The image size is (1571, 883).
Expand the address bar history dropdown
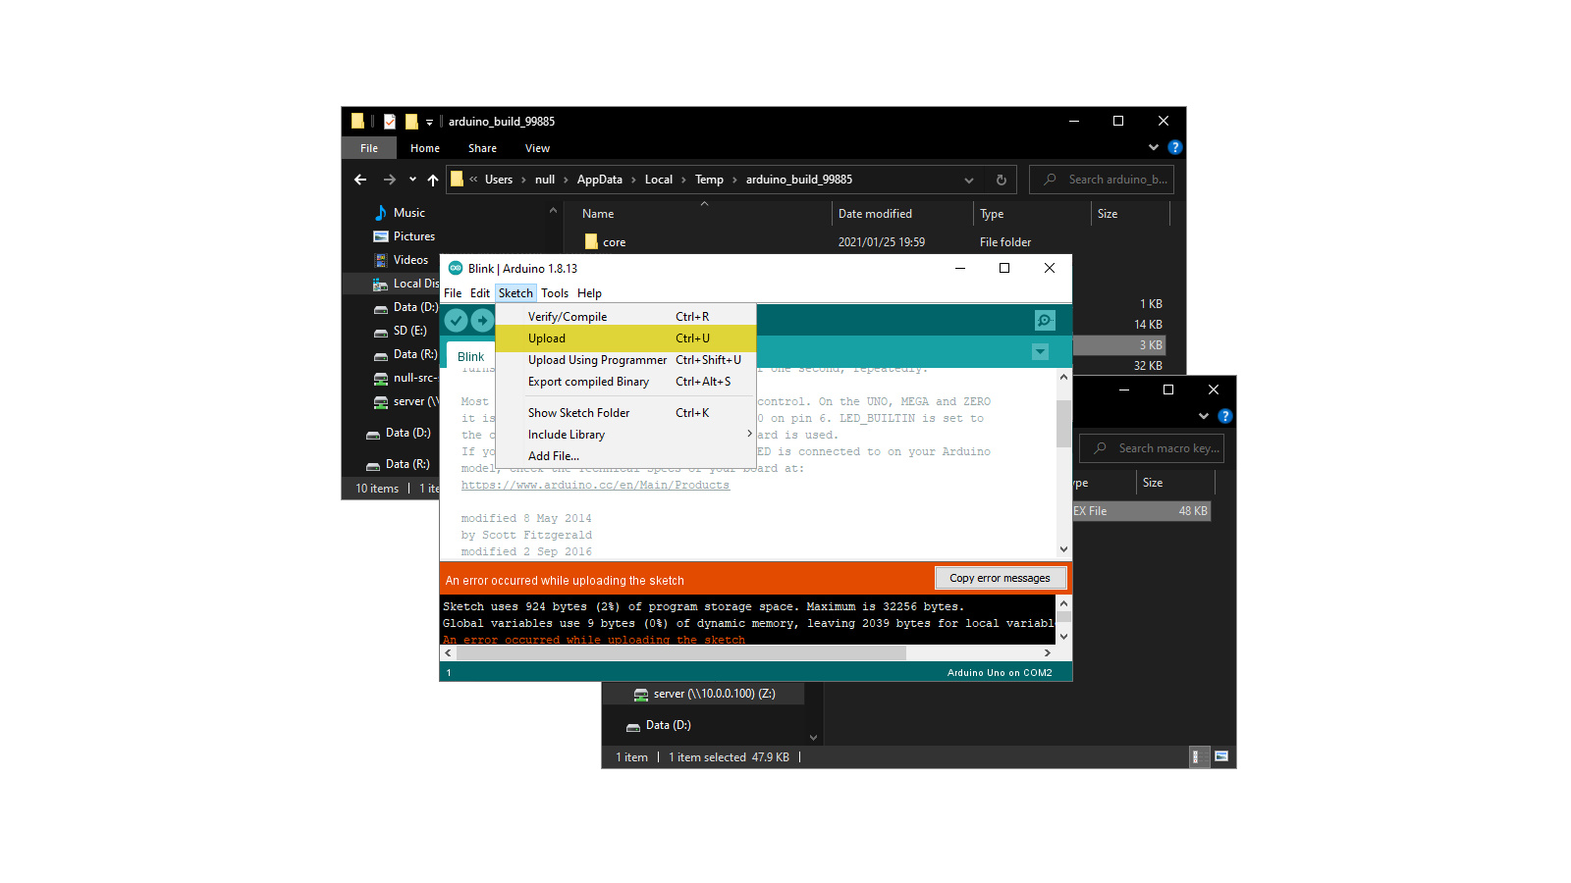[968, 180]
